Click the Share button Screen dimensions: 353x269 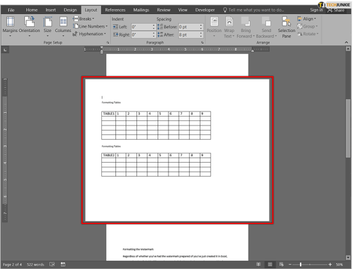click(336, 10)
